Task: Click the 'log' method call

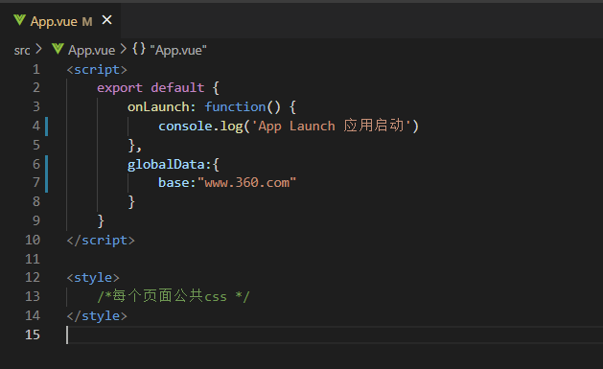Action: (231, 127)
